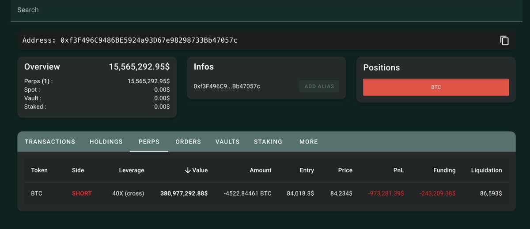The width and height of the screenshot is (530, 229).
Task: Click the full address text line
Action: (x=130, y=41)
